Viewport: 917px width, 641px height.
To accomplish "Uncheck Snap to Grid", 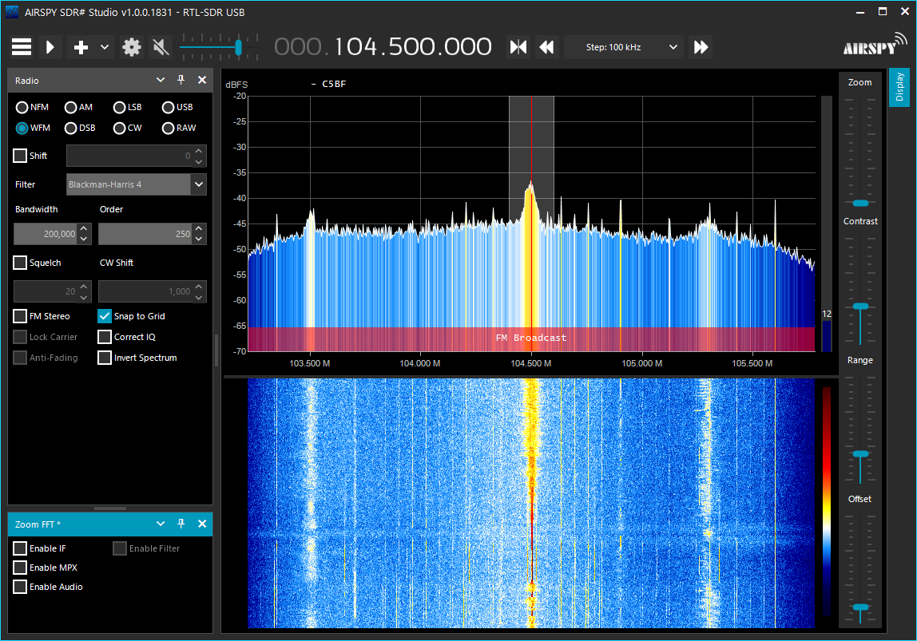I will pyautogui.click(x=105, y=316).
